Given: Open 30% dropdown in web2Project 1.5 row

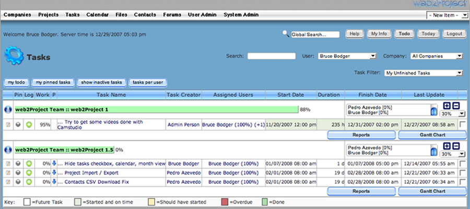Looking at the screenshot, I should click(452, 154).
